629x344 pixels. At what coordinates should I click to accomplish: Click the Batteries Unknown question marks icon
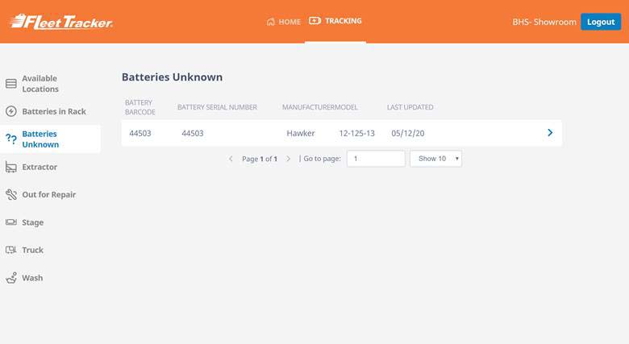click(x=11, y=139)
